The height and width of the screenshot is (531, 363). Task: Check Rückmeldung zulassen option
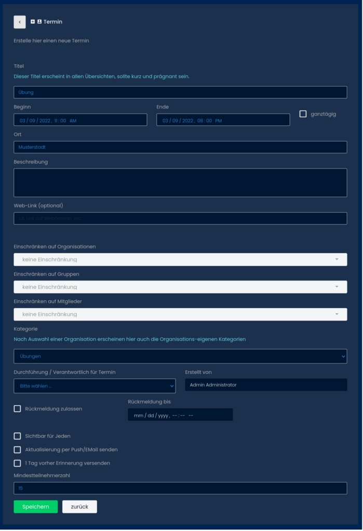(18, 409)
